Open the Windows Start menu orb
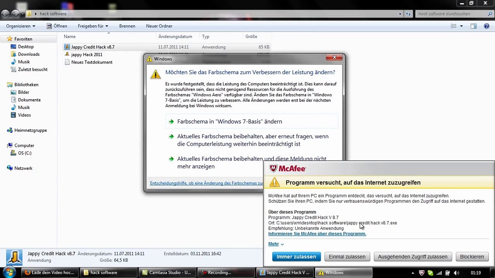 tap(9, 272)
